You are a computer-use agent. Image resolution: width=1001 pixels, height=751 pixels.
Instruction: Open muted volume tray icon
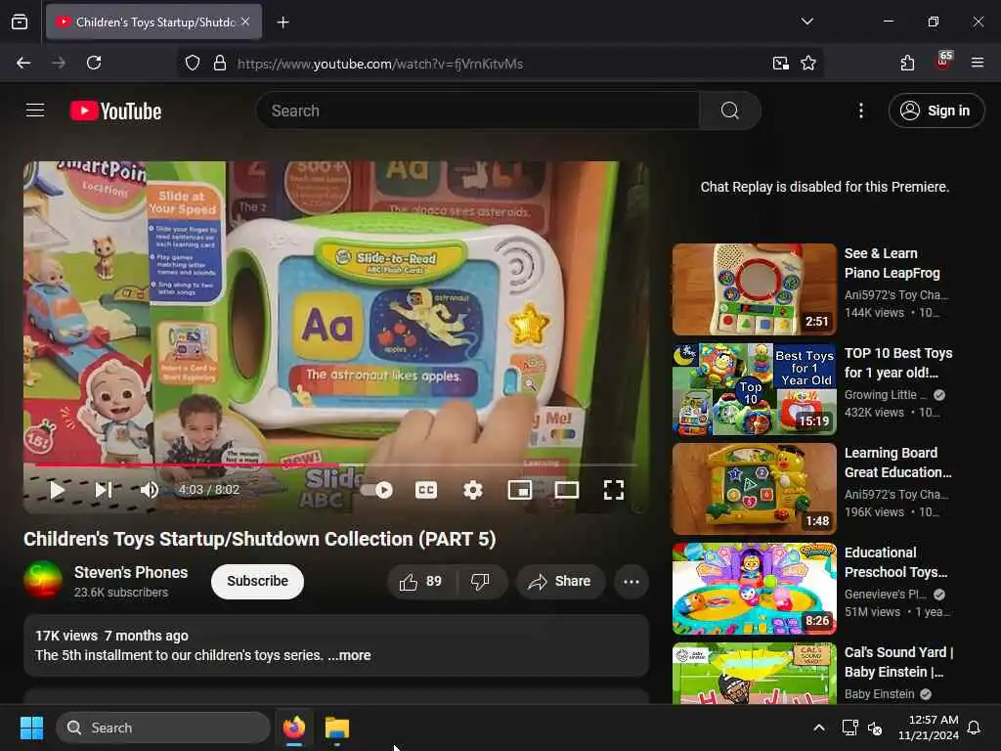click(875, 728)
